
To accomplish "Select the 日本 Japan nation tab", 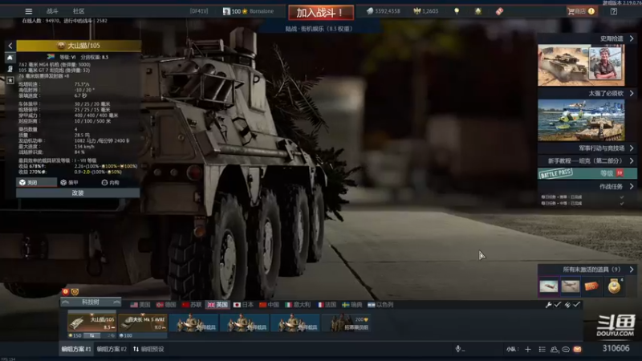I will (x=243, y=305).
